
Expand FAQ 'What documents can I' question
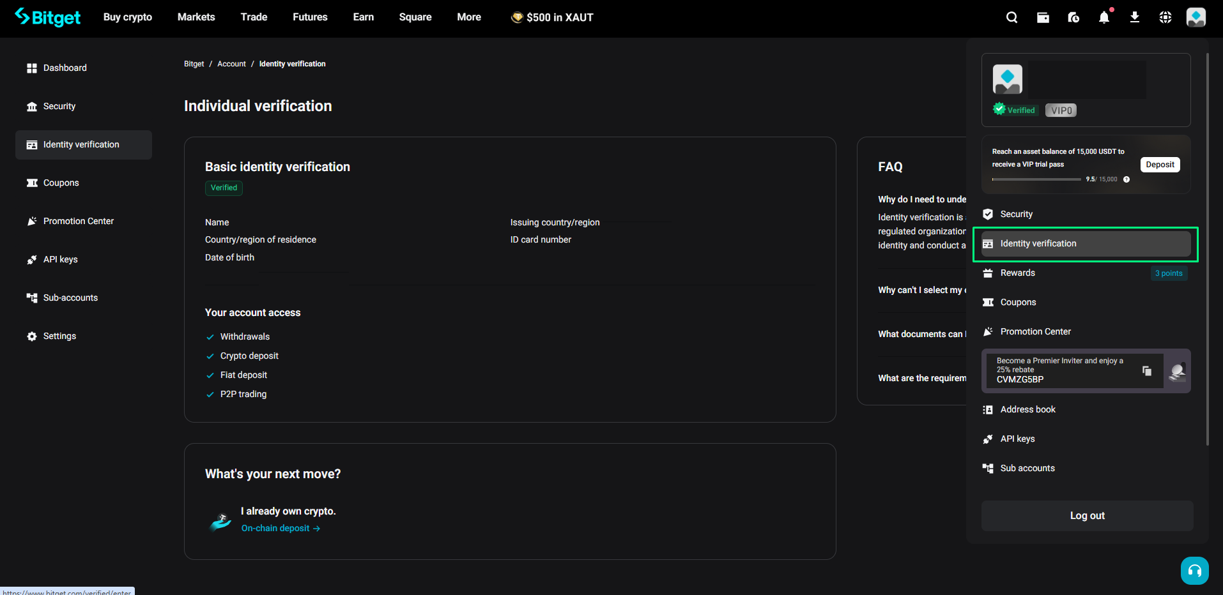coord(921,334)
